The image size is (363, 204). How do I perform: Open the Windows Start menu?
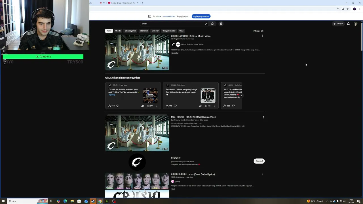click(x=3, y=201)
